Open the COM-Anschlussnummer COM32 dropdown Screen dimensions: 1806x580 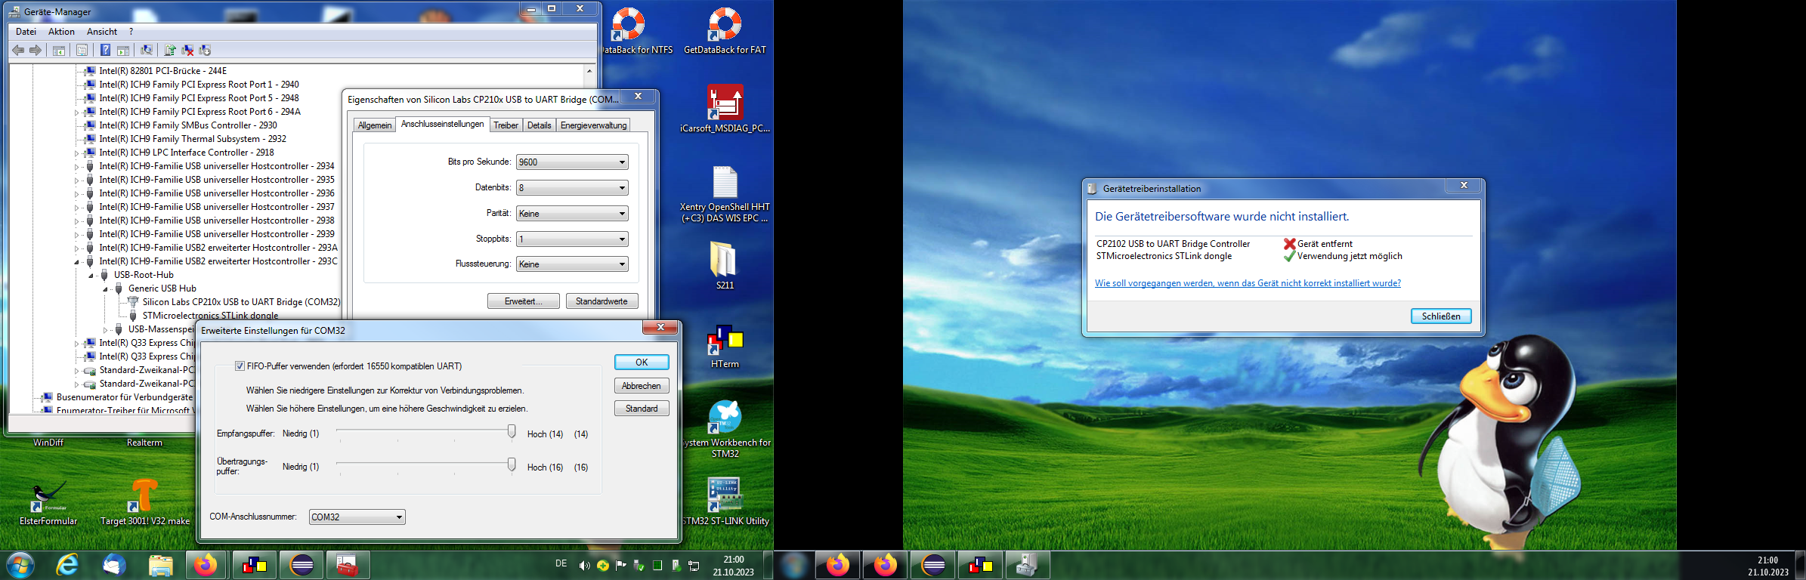coord(357,517)
